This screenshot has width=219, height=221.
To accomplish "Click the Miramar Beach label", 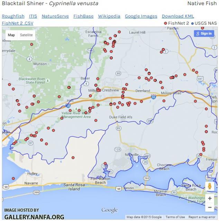I will [161, 193].
